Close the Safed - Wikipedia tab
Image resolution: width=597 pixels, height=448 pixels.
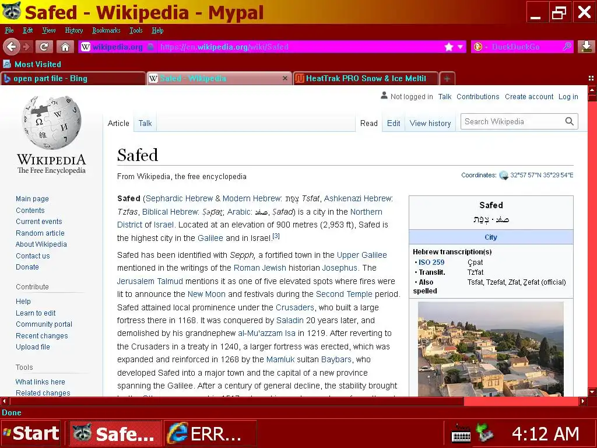[x=285, y=78]
